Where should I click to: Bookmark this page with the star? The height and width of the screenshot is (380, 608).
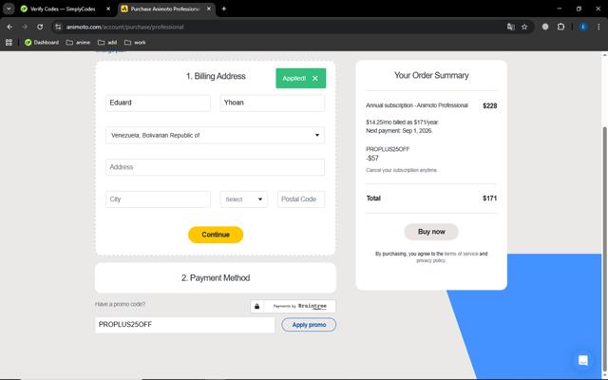click(x=524, y=27)
